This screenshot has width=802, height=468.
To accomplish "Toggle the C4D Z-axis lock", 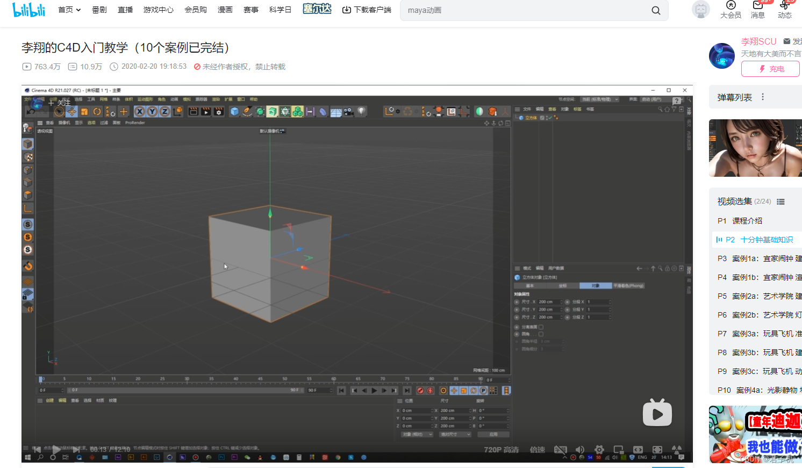I will (x=164, y=111).
